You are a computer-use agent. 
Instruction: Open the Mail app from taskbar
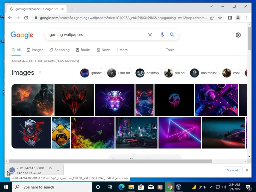coord(150,187)
